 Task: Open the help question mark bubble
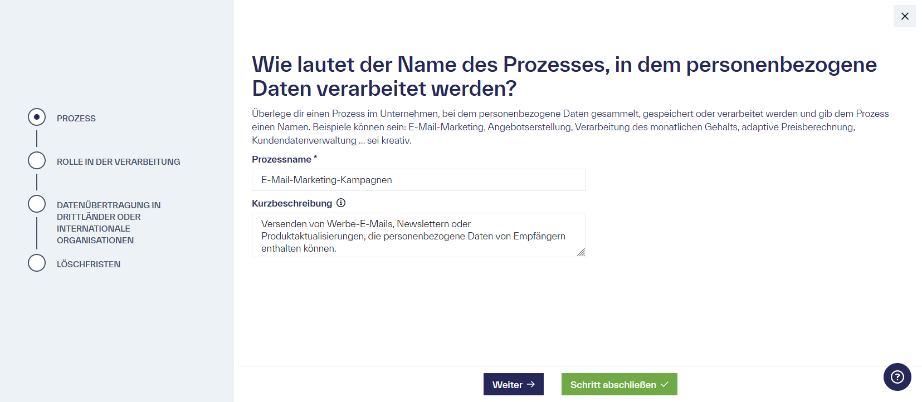click(897, 377)
